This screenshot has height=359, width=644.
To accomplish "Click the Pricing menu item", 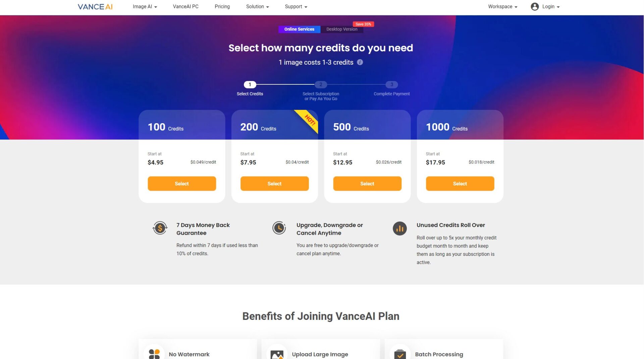I will tap(222, 6).
